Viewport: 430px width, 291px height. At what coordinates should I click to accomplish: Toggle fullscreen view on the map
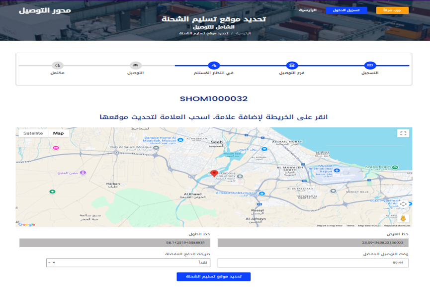point(403,133)
